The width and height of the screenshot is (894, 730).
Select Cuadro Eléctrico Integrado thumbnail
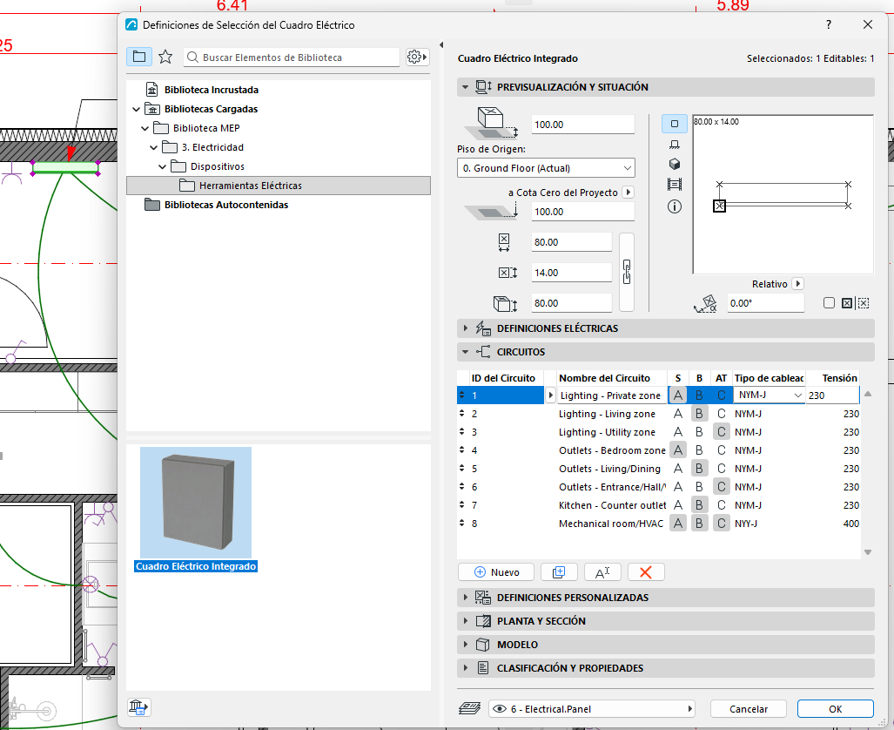click(196, 503)
